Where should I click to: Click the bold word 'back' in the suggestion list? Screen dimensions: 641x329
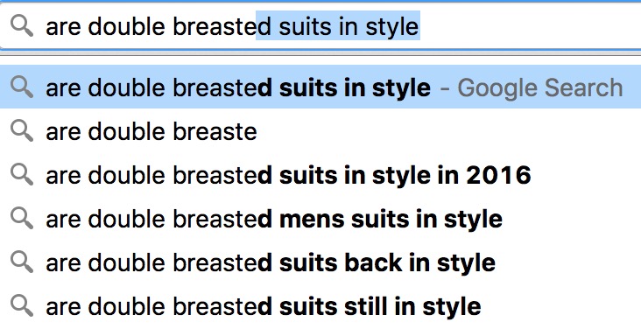pyautogui.click(x=373, y=262)
